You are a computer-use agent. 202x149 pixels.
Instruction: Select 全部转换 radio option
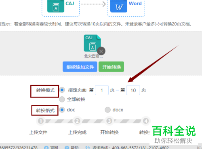(x=62, y=99)
